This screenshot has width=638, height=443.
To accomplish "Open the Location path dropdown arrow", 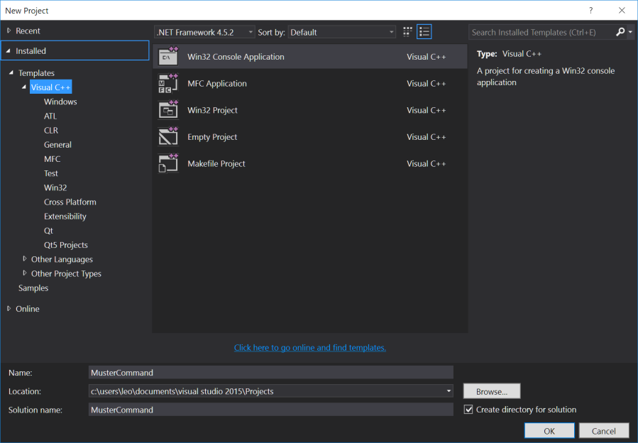I will (x=449, y=391).
